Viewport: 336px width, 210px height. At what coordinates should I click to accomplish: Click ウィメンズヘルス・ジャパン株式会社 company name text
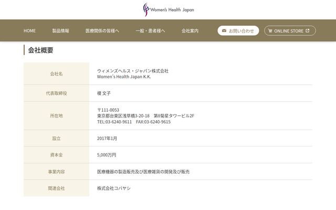pos(133,71)
